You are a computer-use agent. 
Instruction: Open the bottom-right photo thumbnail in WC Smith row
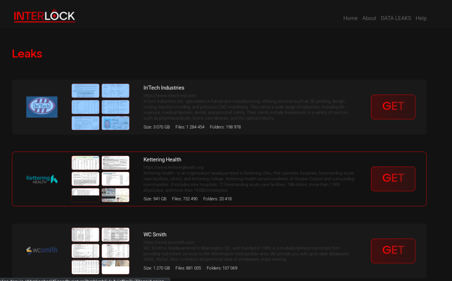coord(115,267)
